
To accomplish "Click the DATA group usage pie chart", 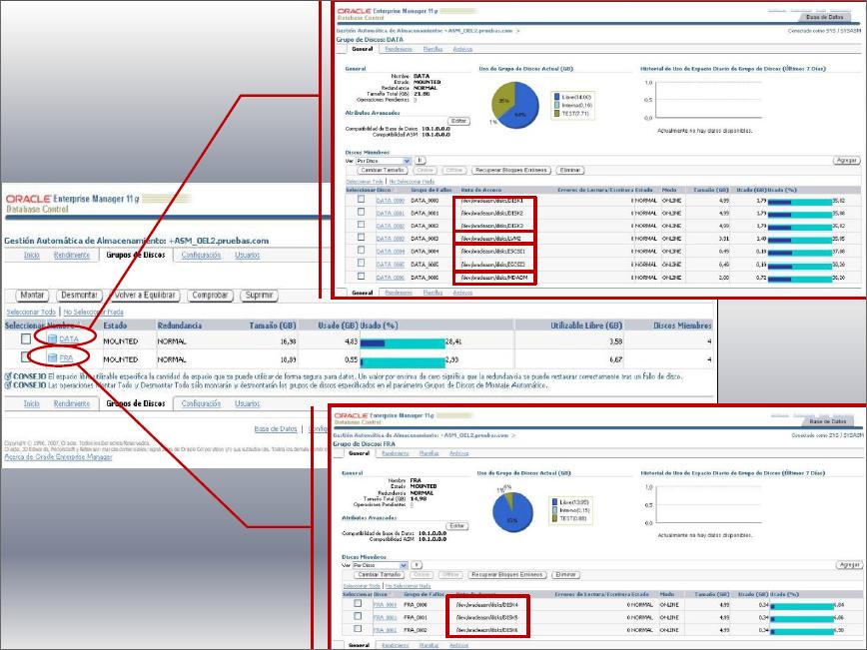I will [515, 105].
